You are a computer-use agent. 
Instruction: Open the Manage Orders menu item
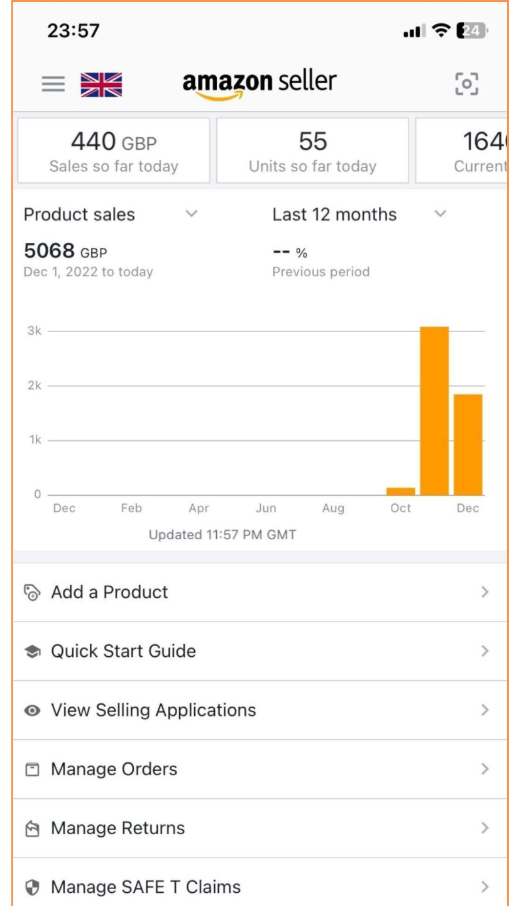tap(114, 769)
